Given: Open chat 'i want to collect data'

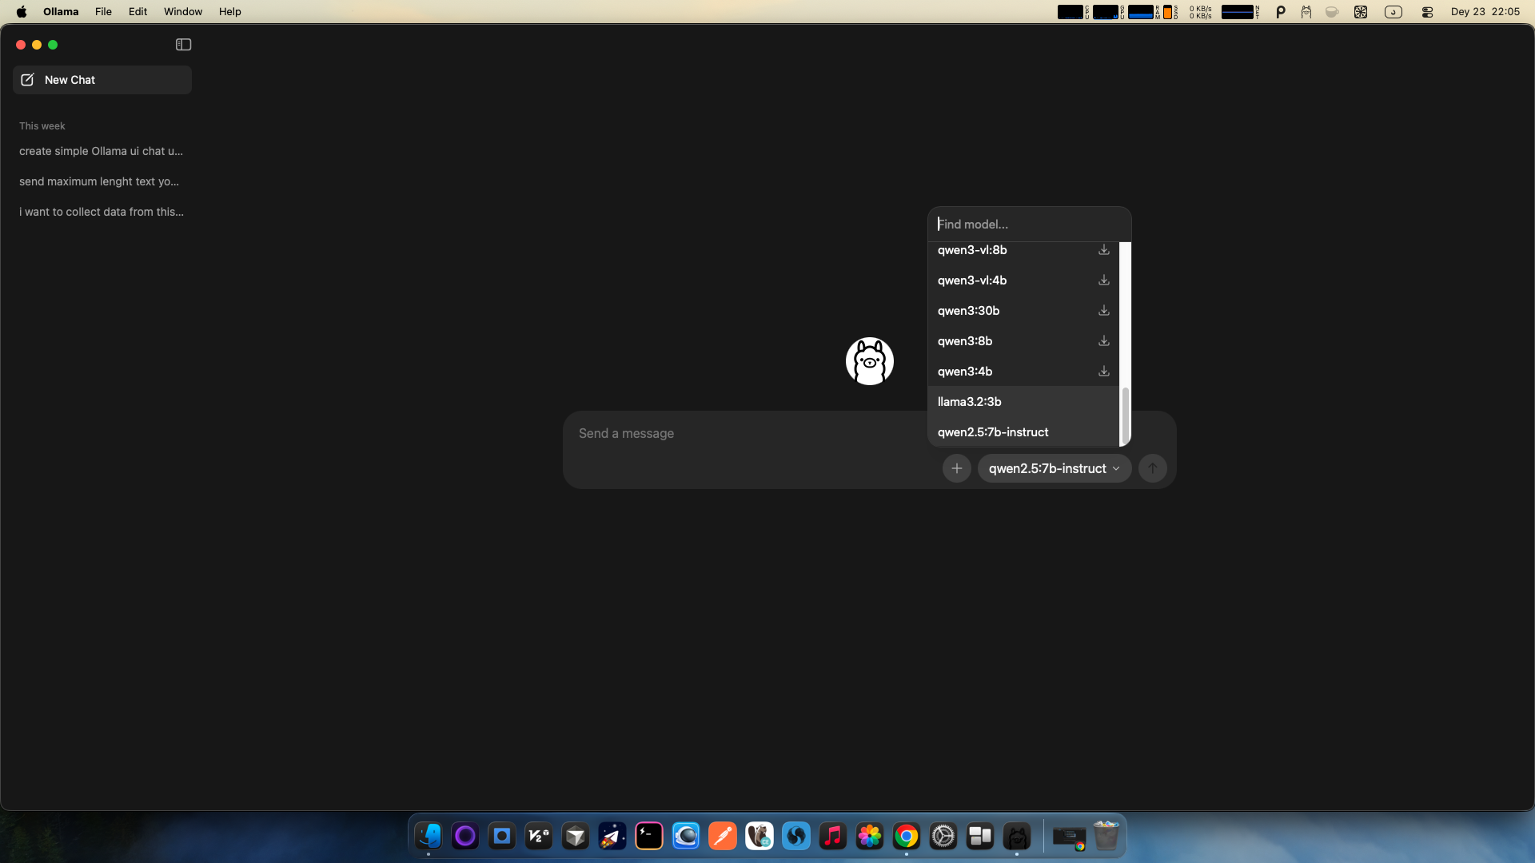Looking at the screenshot, I should click(x=102, y=212).
